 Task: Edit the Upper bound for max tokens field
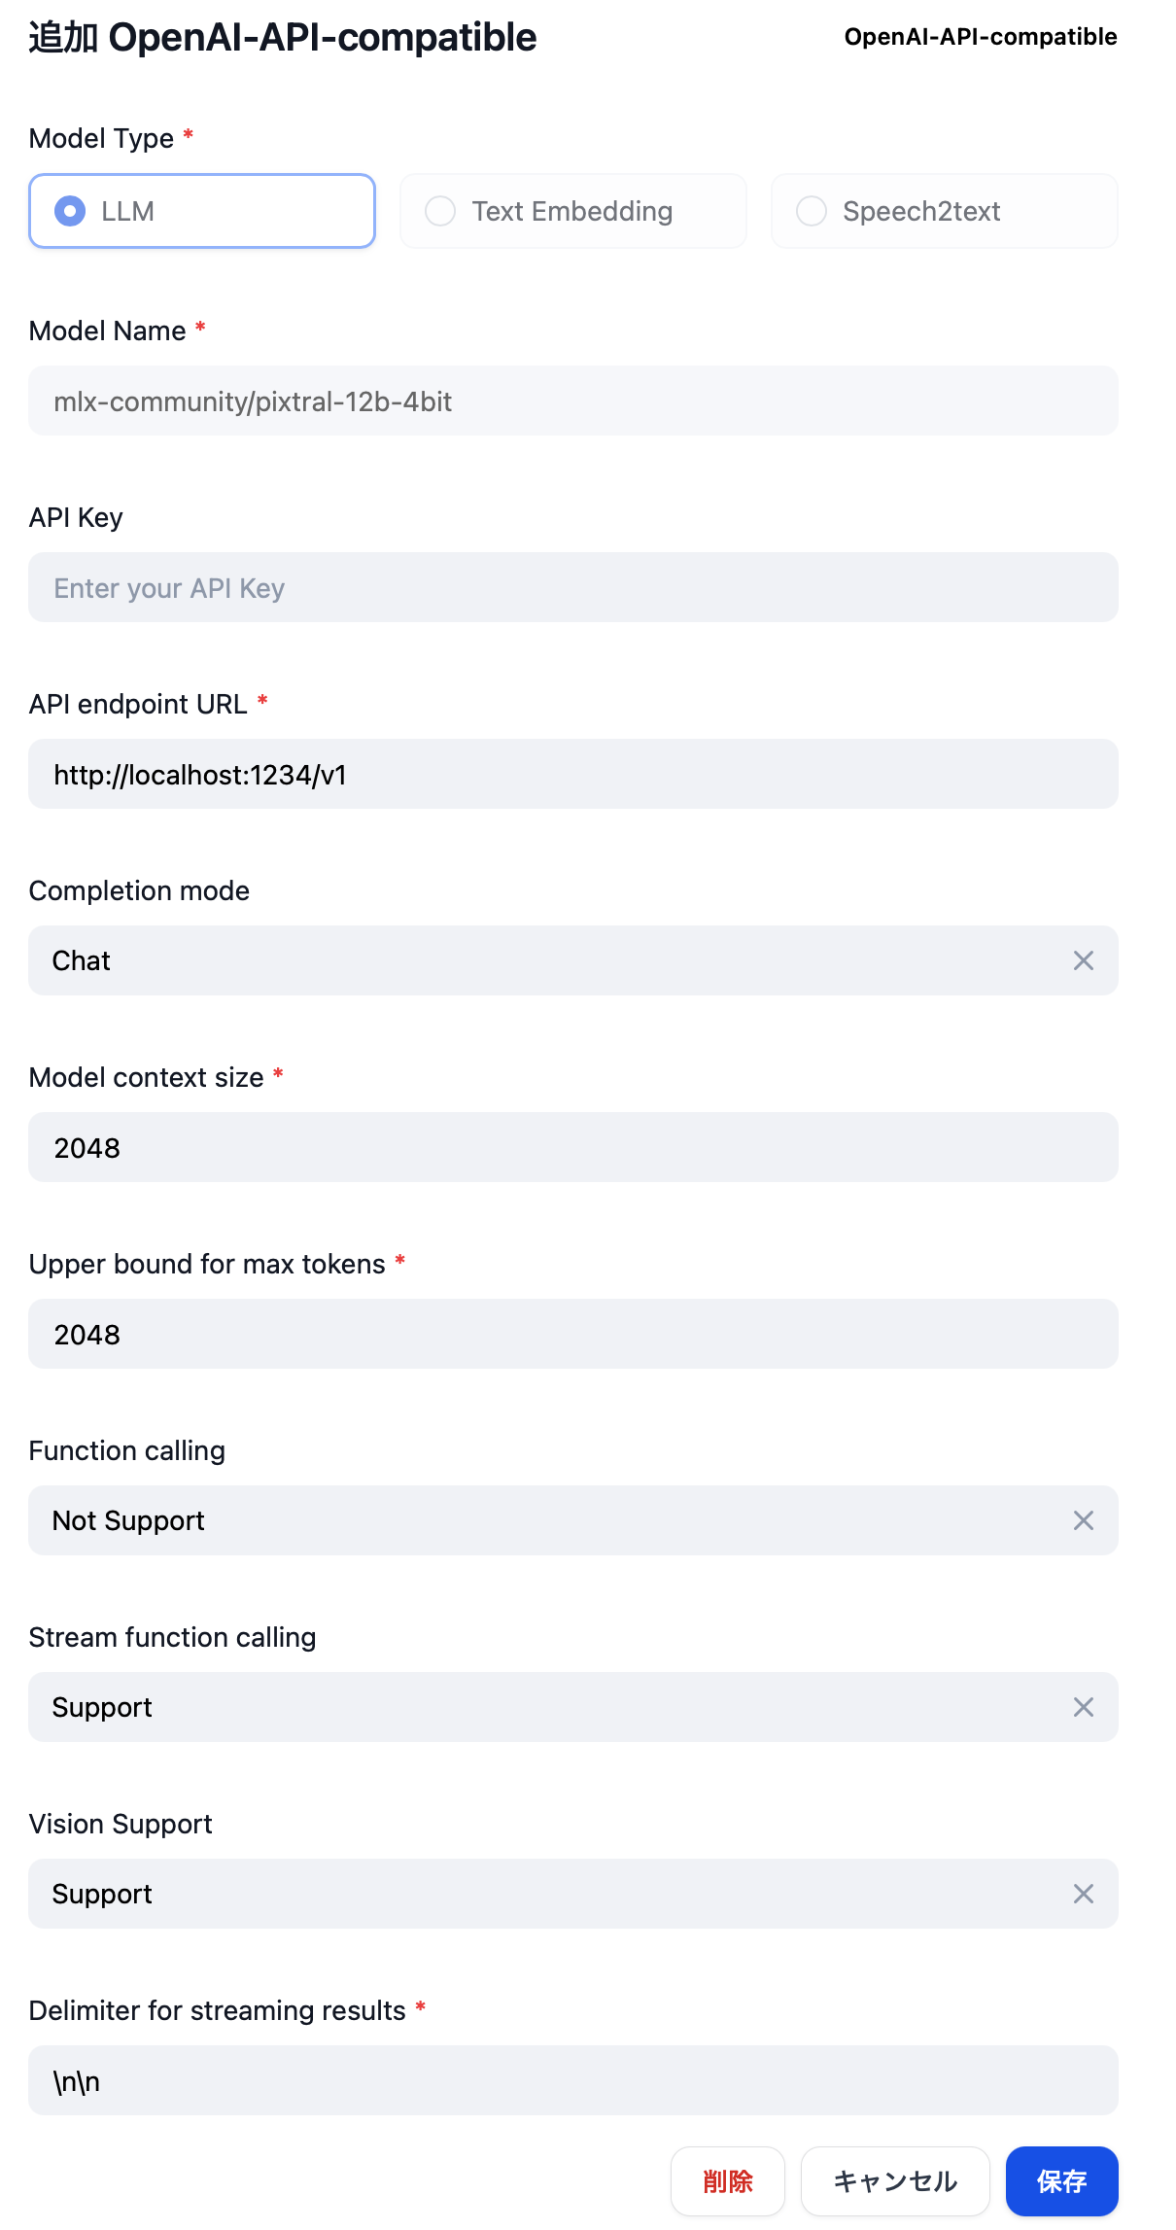pos(572,1335)
